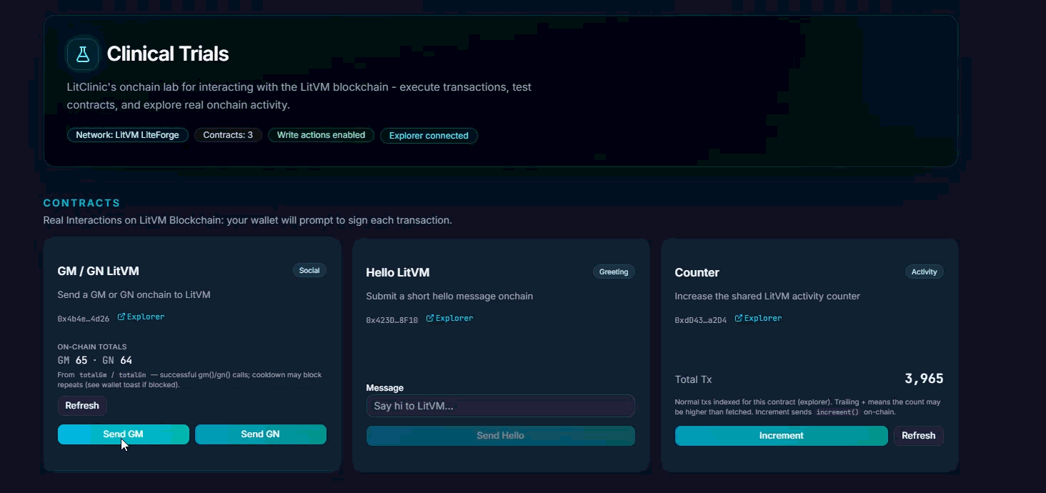Viewport: 1046px width, 493px height.
Task: Click the Contracts: 3 badge
Action: 228,135
